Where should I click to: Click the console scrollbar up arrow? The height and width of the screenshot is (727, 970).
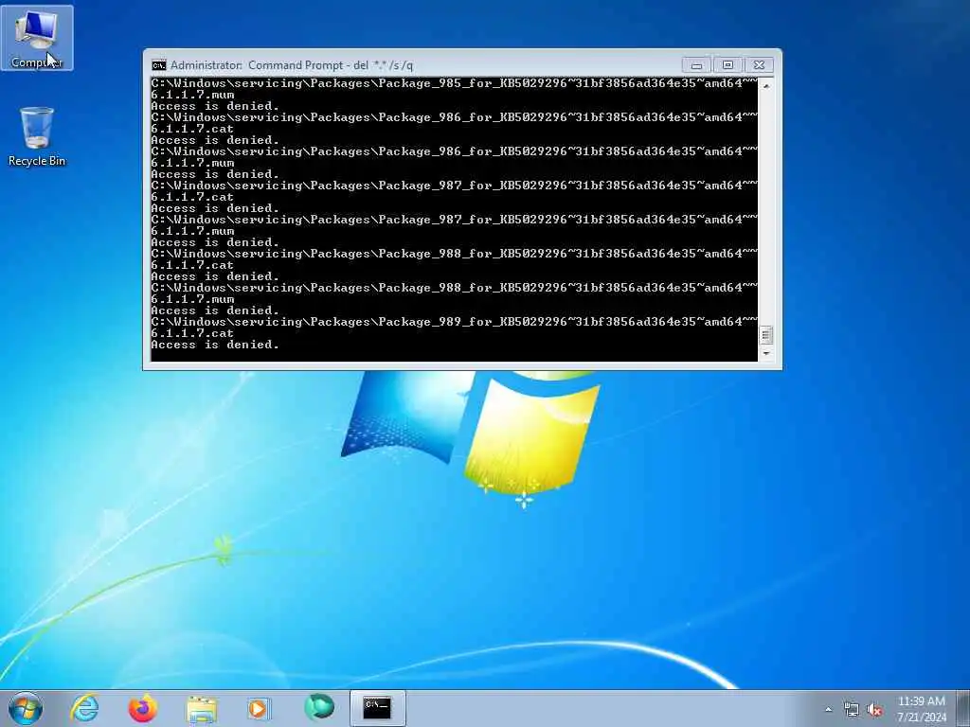click(765, 86)
